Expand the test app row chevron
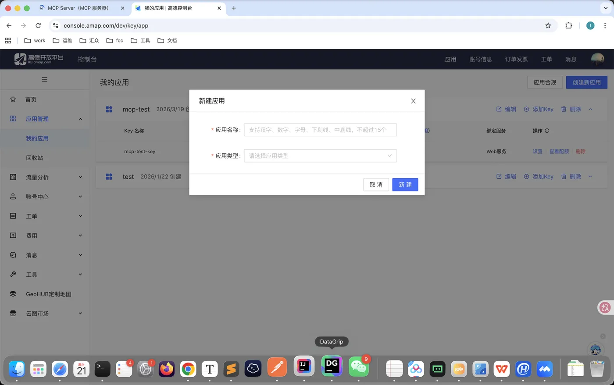This screenshot has height=385, width=614. coord(590,177)
